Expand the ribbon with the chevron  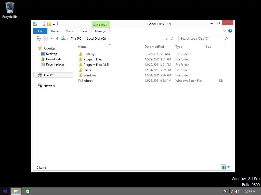(225, 31)
